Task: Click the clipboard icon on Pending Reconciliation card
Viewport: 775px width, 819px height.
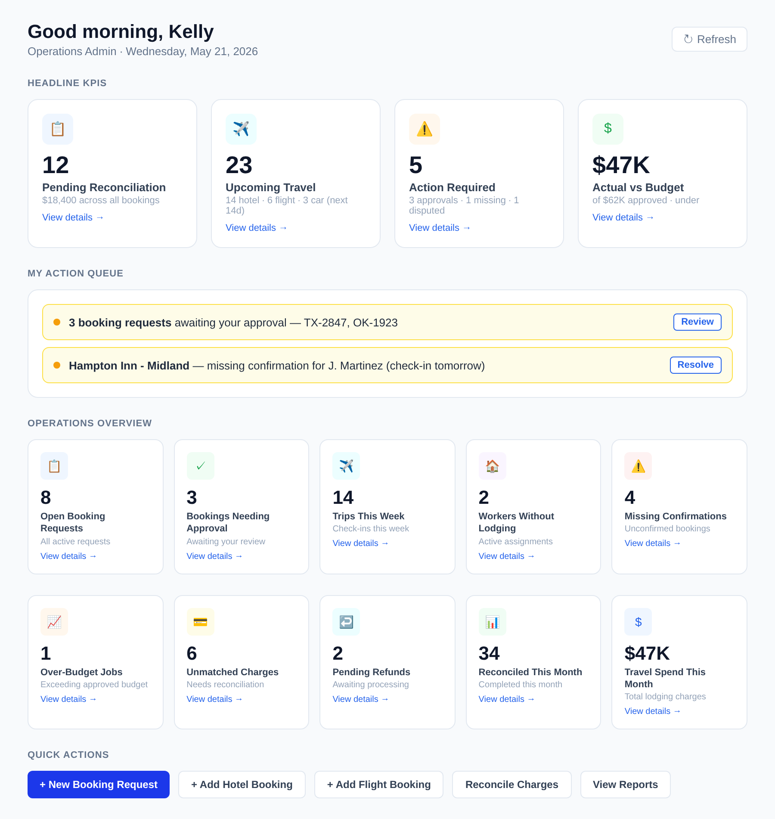Action: coord(58,129)
